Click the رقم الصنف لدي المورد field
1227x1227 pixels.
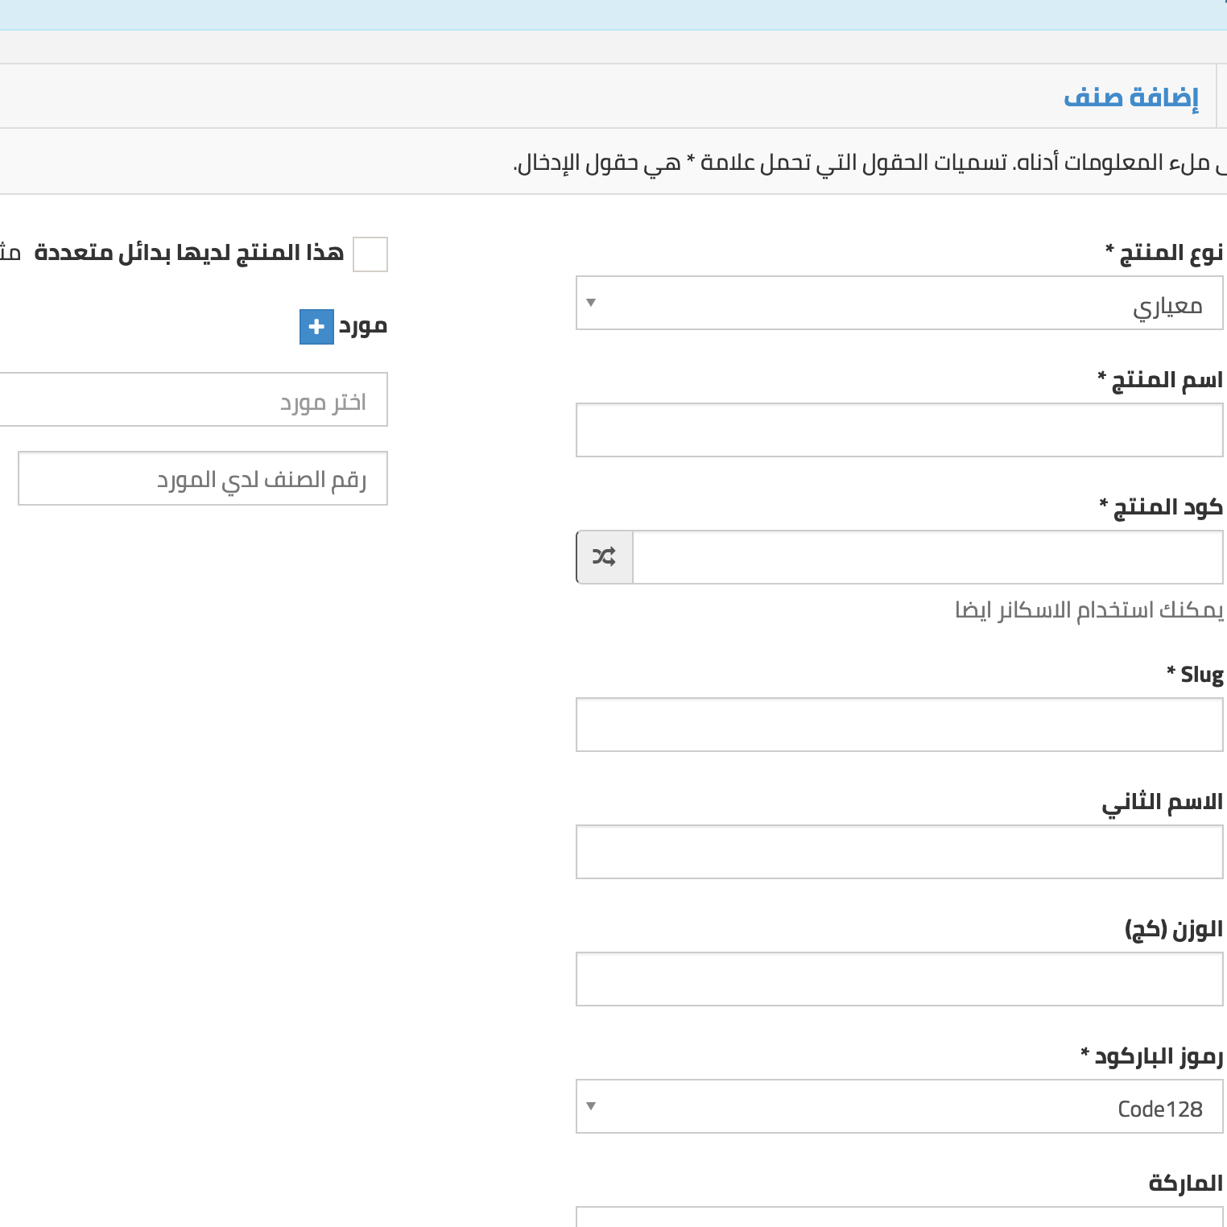pyautogui.click(x=202, y=478)
